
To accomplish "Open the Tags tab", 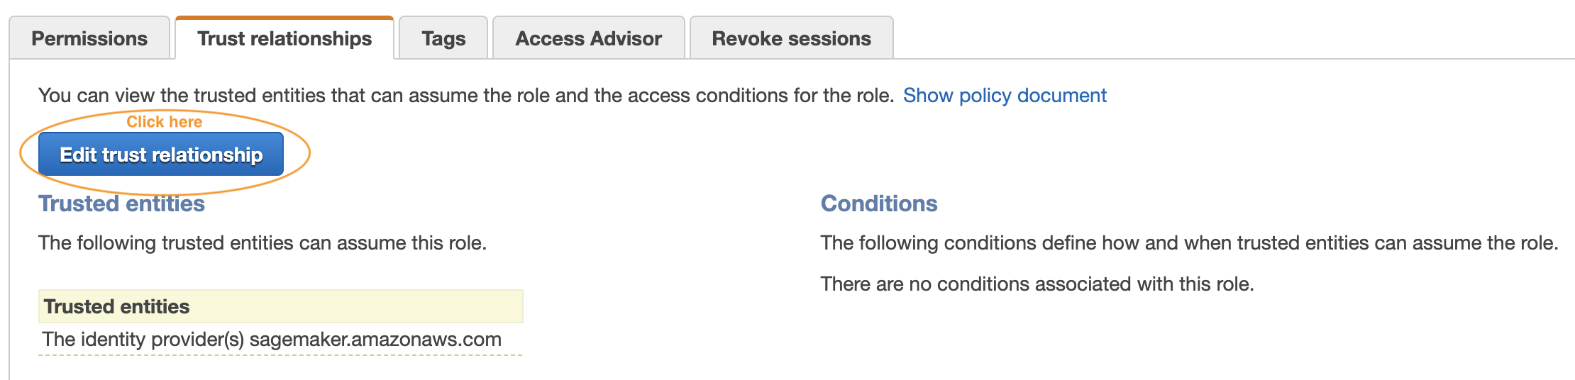I will [x=443, y=38].
